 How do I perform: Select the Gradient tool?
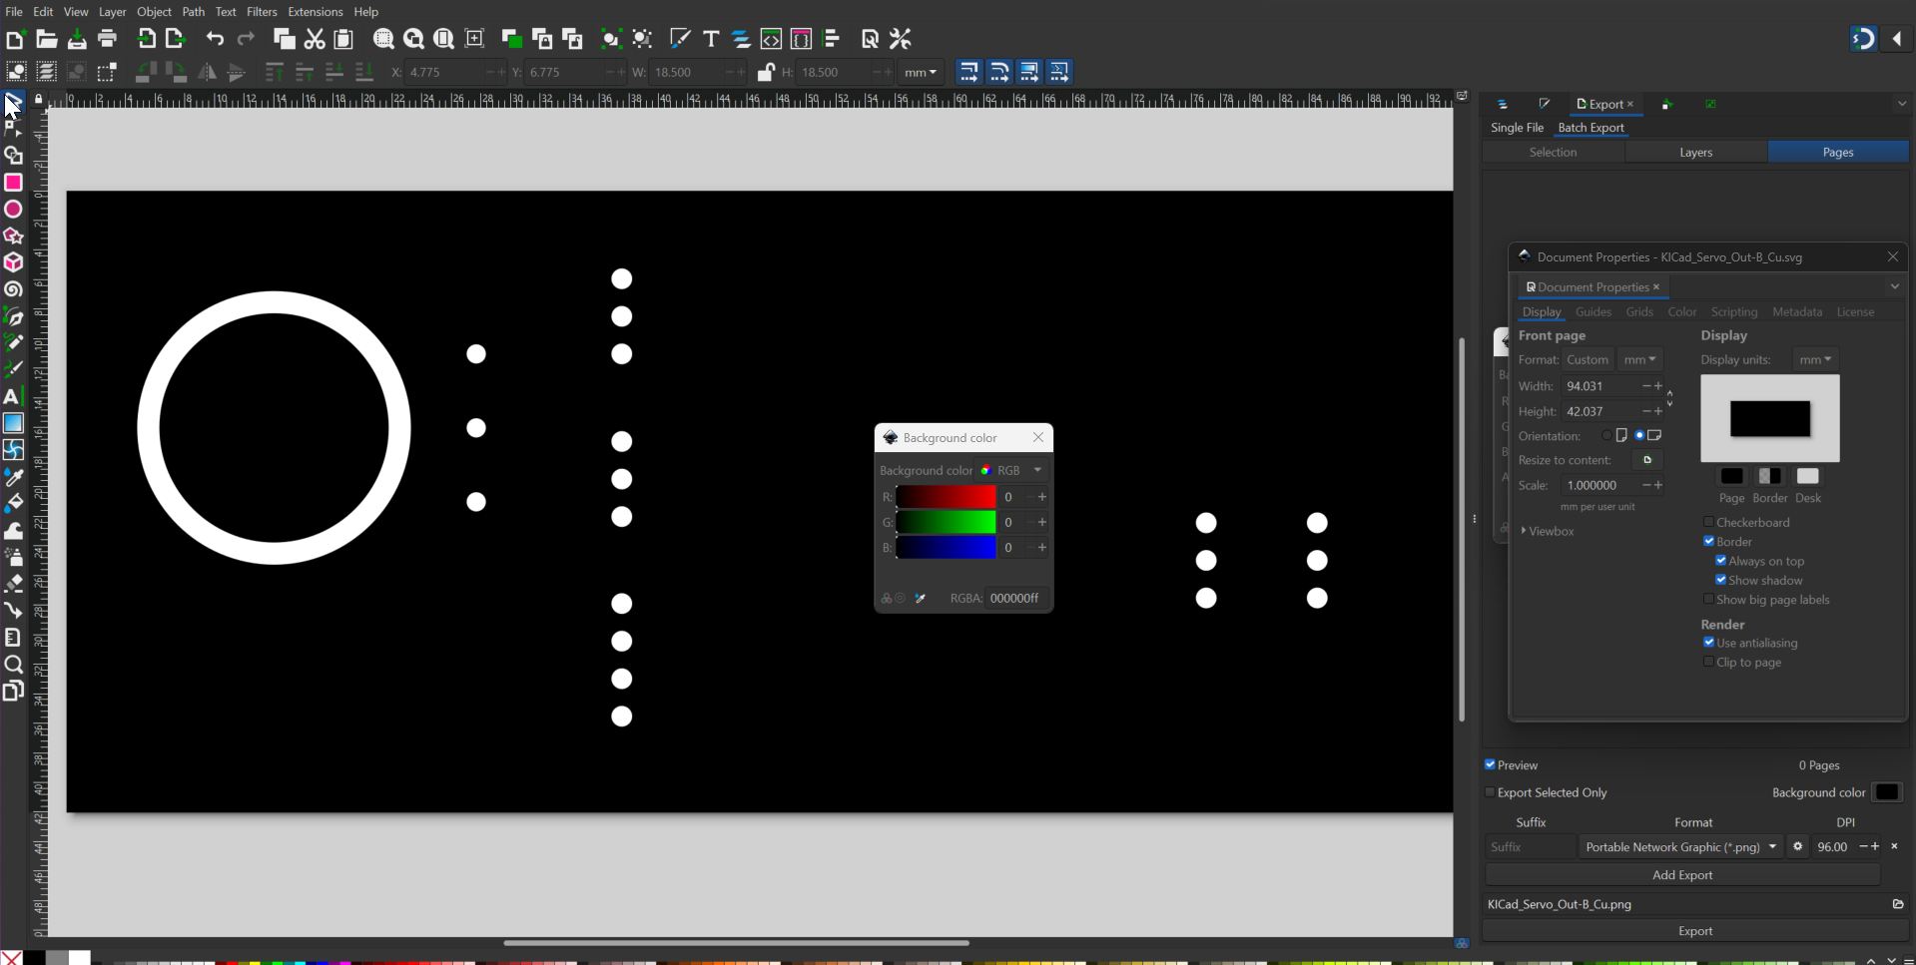[x=13, y=423]
